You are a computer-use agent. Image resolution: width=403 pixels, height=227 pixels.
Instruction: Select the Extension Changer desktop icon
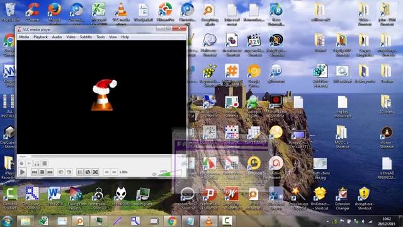coord(343,198)
